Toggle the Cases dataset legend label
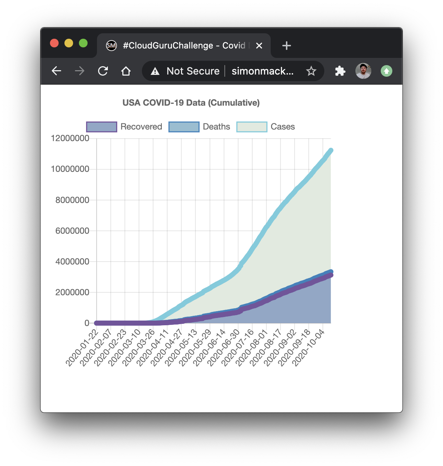 pos(283,127)
